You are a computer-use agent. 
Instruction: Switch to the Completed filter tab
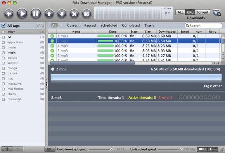131,25
